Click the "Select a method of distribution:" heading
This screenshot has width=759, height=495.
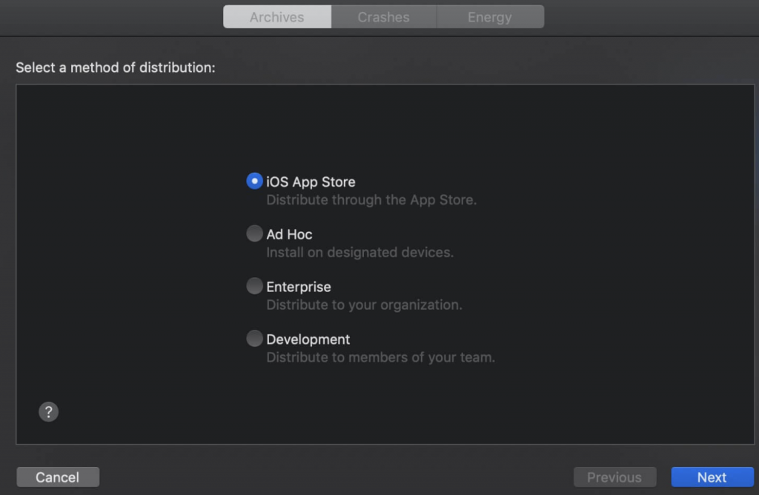[x=116, y=68]
